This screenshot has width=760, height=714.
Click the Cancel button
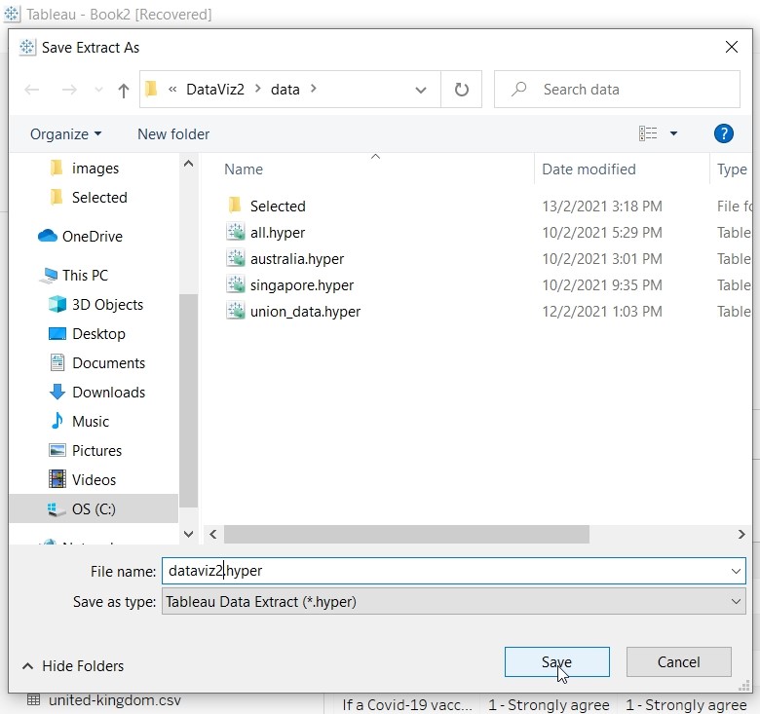[678, 662]
